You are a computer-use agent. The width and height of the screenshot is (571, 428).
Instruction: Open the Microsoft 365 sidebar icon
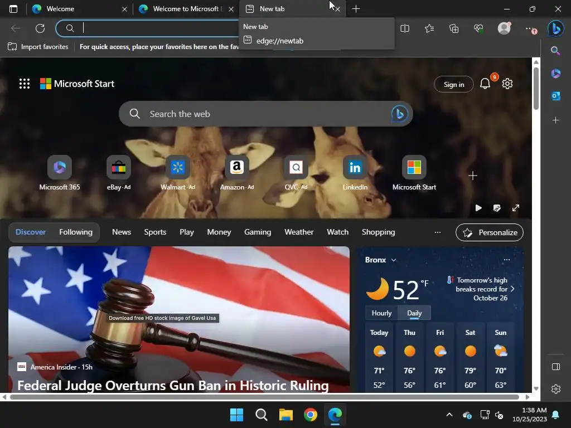coord(555,74)
